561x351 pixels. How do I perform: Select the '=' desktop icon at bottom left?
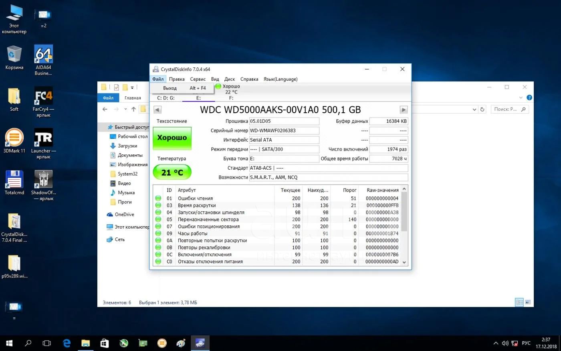coord(14,310)
